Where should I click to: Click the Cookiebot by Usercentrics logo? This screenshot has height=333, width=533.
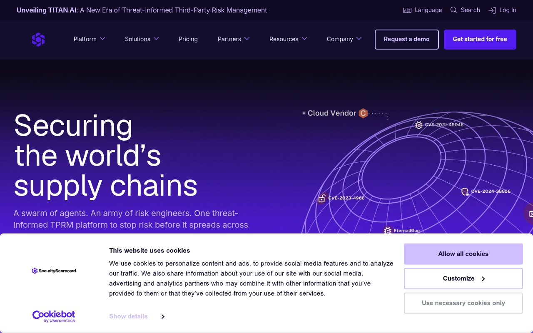click(x=54, y=316)
